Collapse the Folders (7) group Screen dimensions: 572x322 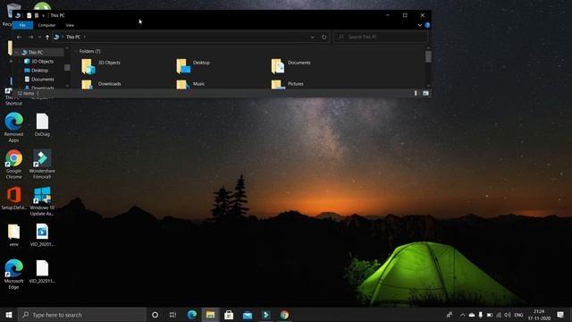76,52
